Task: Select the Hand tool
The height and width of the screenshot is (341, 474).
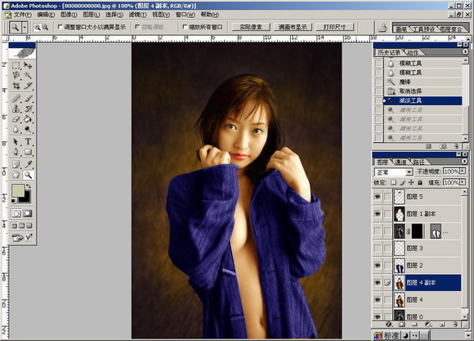Action: (16, 175)
